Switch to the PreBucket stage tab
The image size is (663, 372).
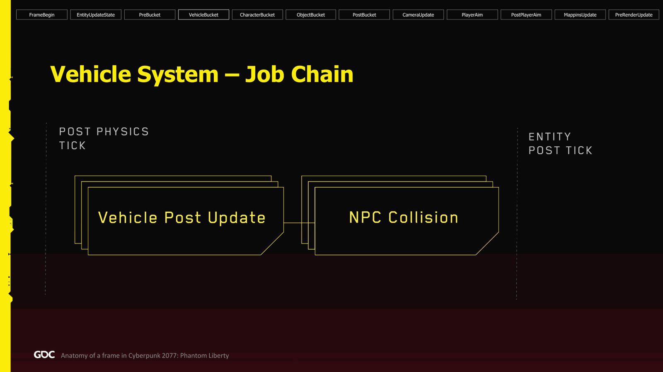(x=150, y=15)
